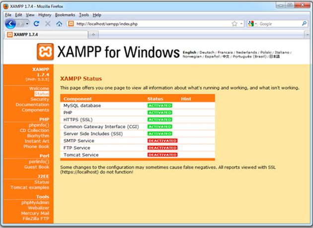Open the perlinfo() link
This screenshot has width=313, height=228.
click(39, 162)
